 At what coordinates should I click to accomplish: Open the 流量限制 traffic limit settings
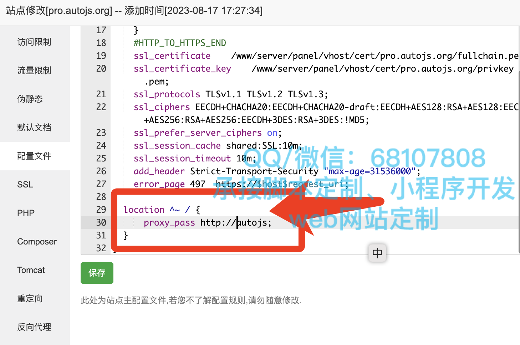(34, 70)
